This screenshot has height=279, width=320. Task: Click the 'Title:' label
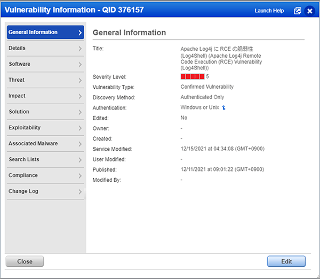pyautogui.click(x=98, y=49)
